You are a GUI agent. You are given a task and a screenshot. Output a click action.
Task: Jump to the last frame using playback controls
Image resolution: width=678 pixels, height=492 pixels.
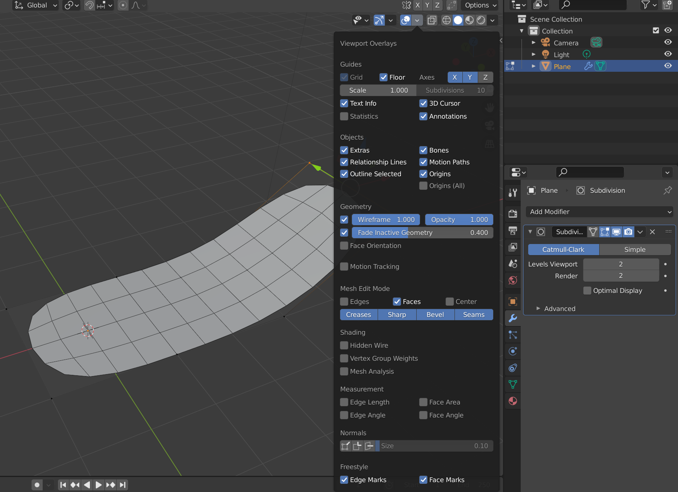[123, 485]
